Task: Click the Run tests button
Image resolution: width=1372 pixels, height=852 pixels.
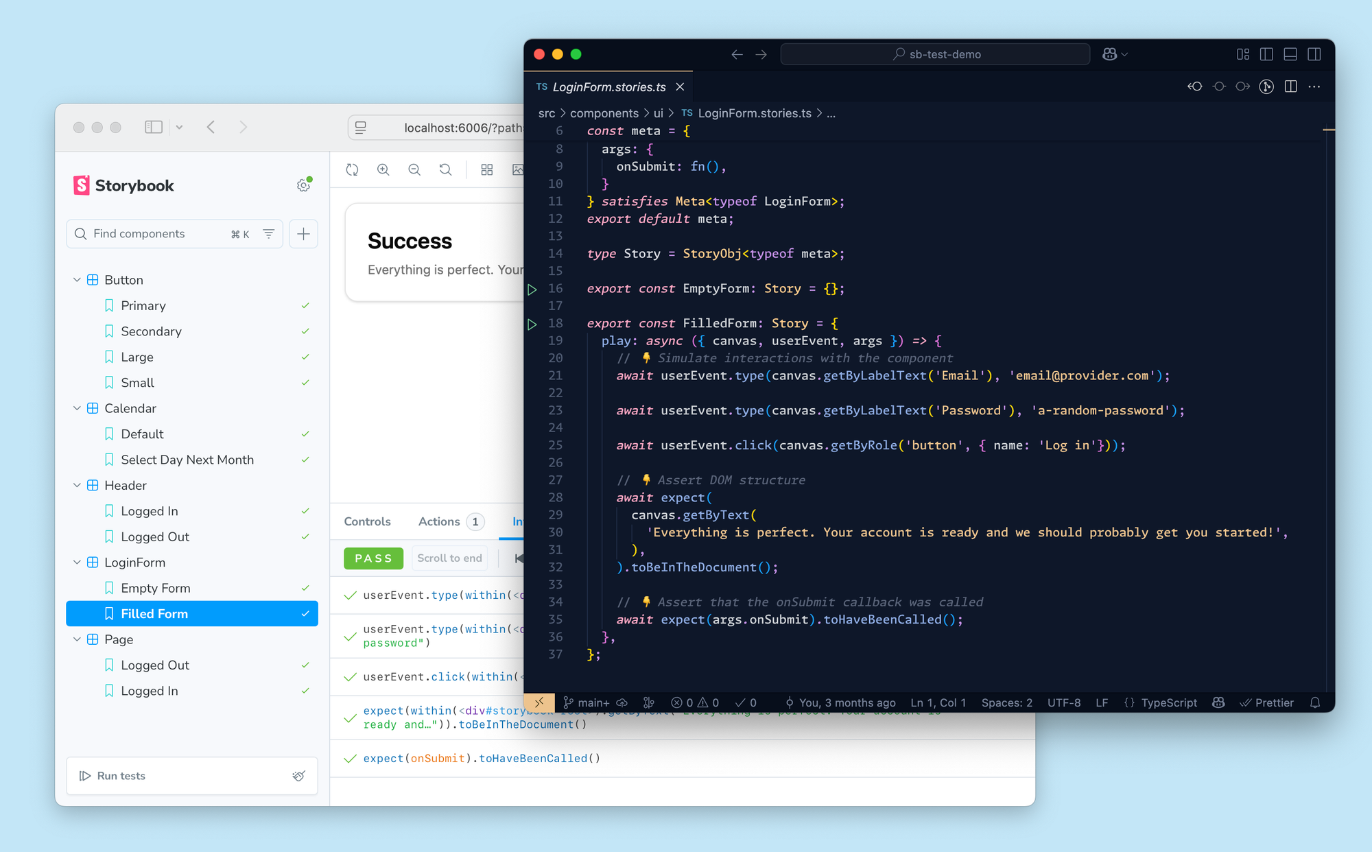Action: (113, 776)
